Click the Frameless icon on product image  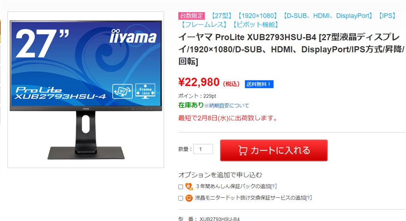[145, 91]
